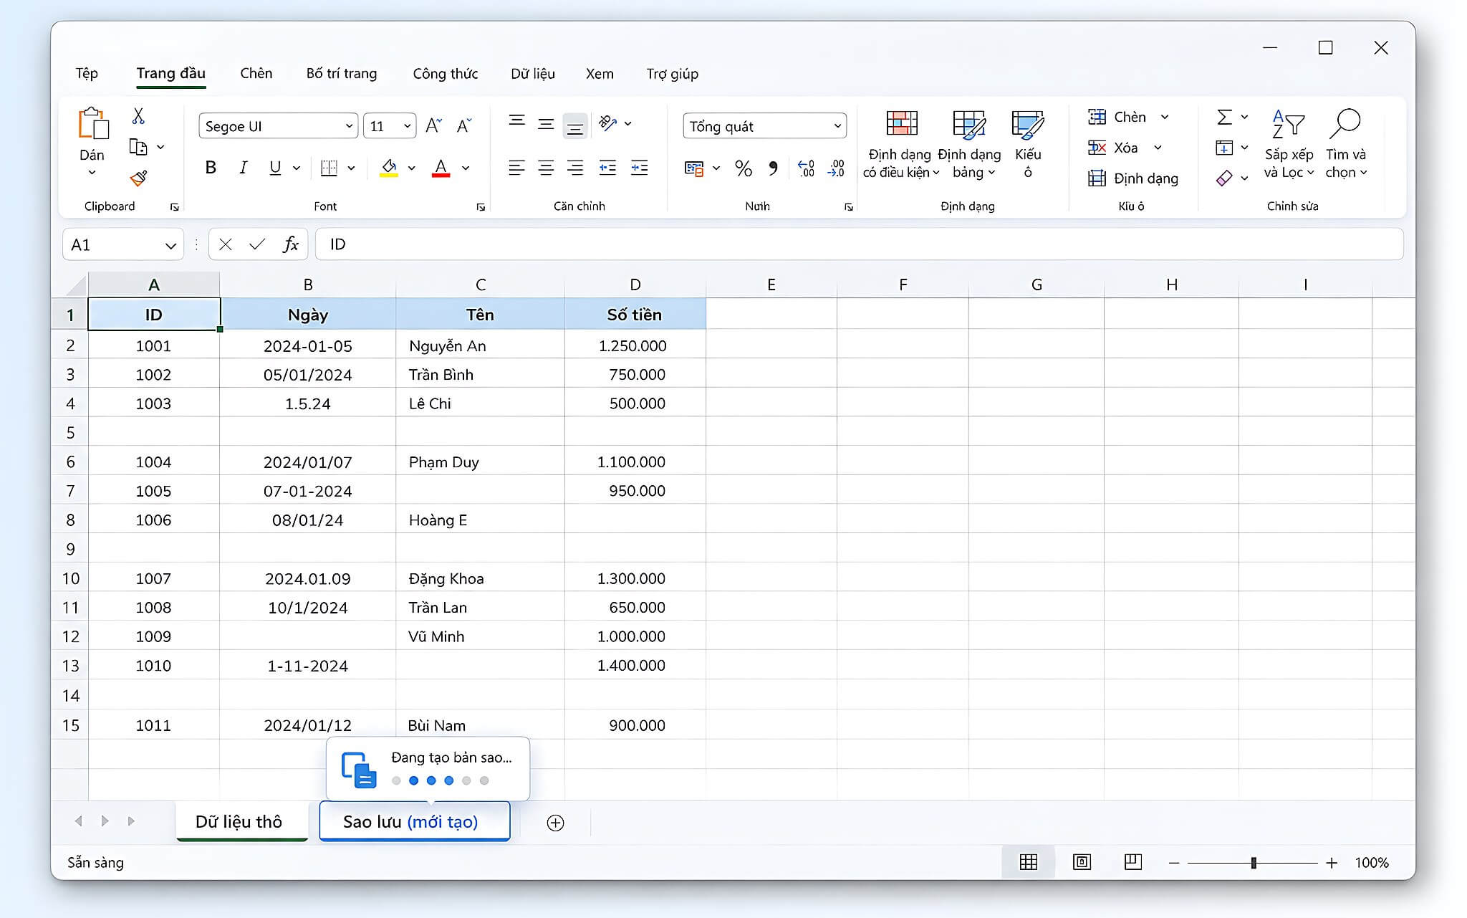
Task: Click the zoom in plus button
Action: tap(1332, 863)
